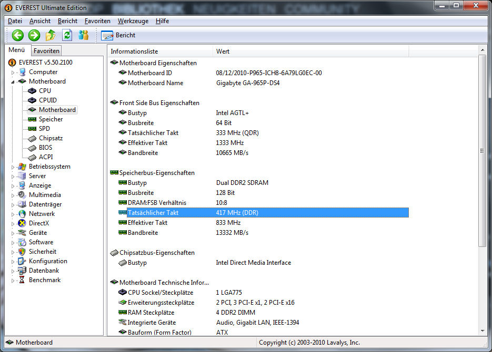Click the Sicherheit shield icon
This screenshot has height=352, width=492.
[22, 252]
